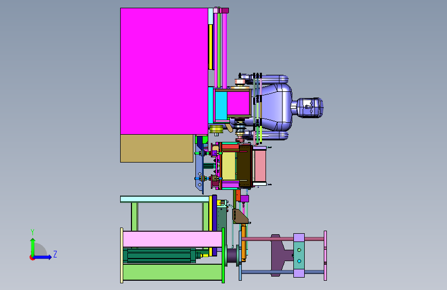Select the long light pink panel at lower left
This screenshot has width=447, height=290.
tap(172, 239)
